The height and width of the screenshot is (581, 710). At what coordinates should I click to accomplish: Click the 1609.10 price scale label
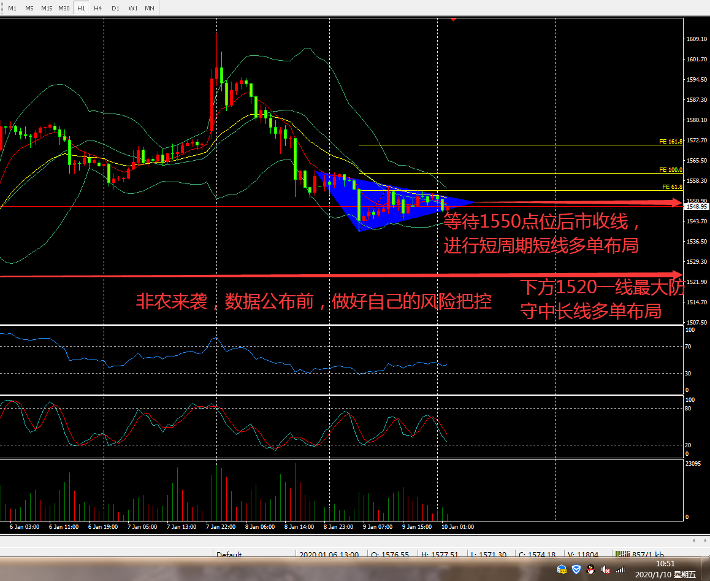tap(697, 39)
